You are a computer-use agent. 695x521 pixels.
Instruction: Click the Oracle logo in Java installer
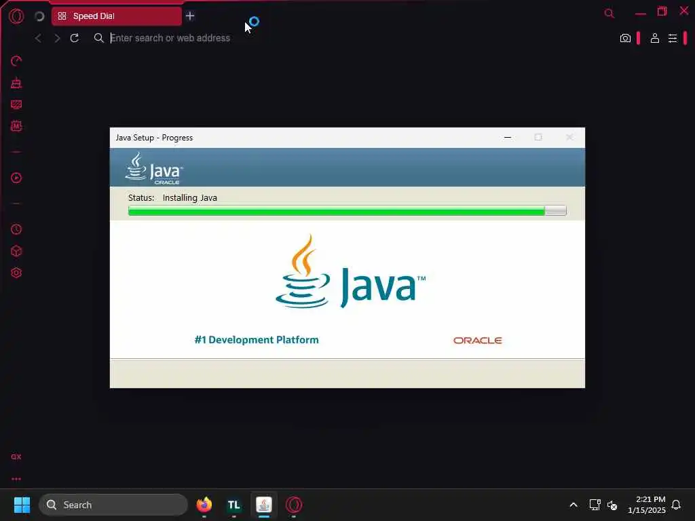tap(477, 341)
